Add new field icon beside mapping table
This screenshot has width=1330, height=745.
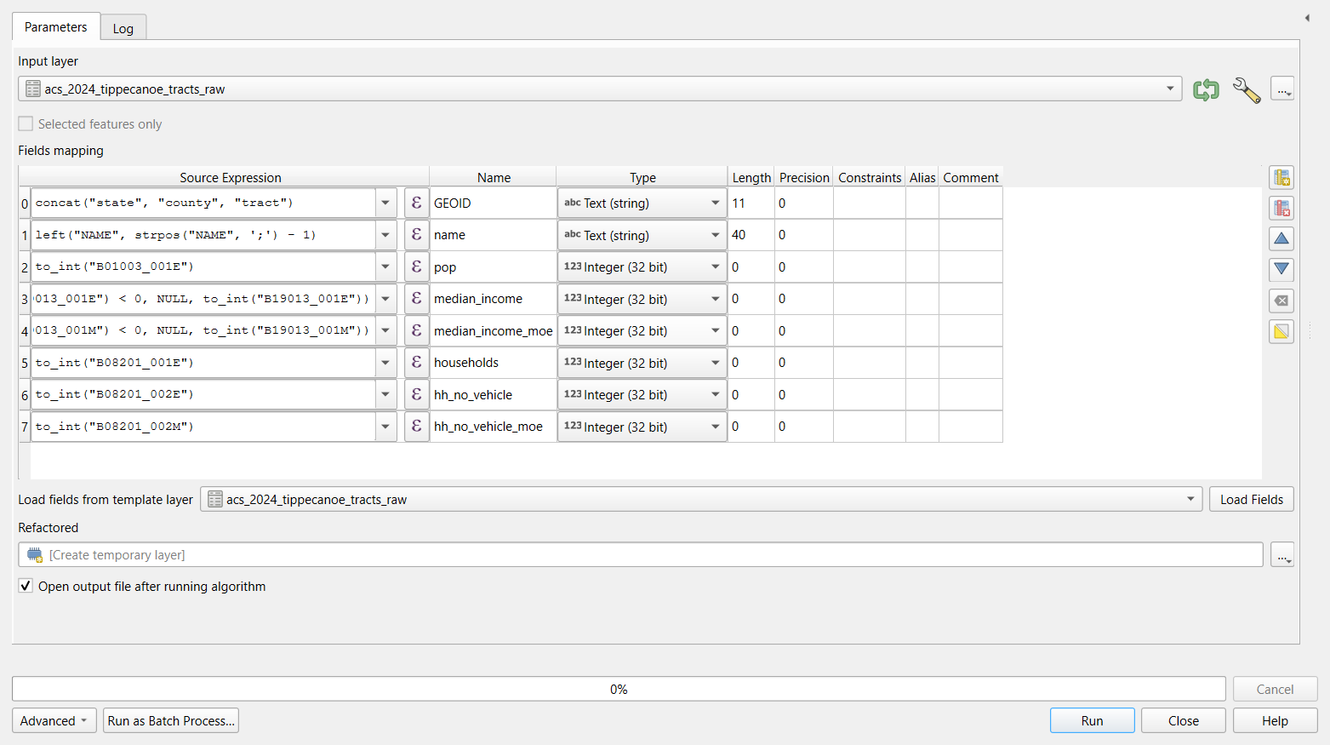pos(1281,177)
